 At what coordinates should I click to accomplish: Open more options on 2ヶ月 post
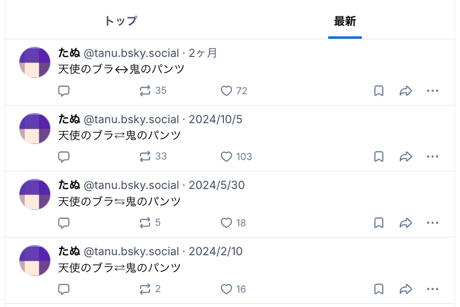[x=433, y=91]
